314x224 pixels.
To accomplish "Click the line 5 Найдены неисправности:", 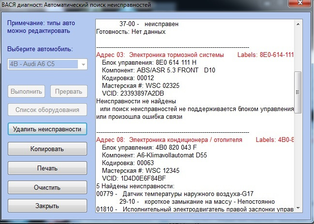I will click(x=135, y=186).
